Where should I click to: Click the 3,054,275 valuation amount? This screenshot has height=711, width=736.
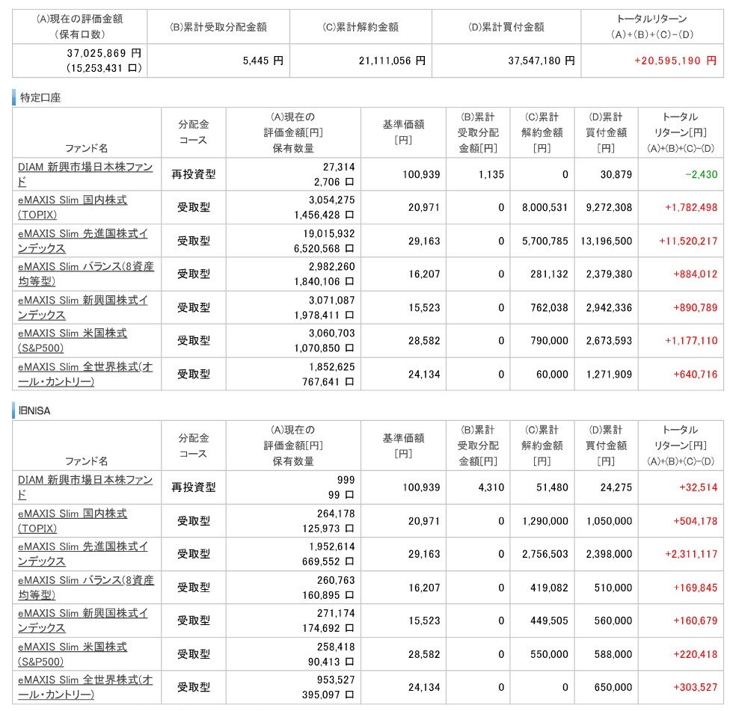click(x=332, y=200)
